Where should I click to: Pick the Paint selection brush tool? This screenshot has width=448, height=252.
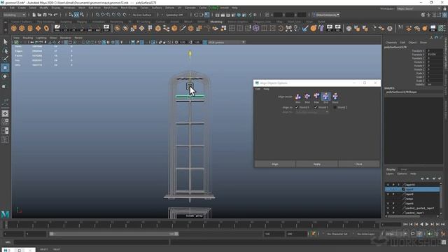[5, 59]
